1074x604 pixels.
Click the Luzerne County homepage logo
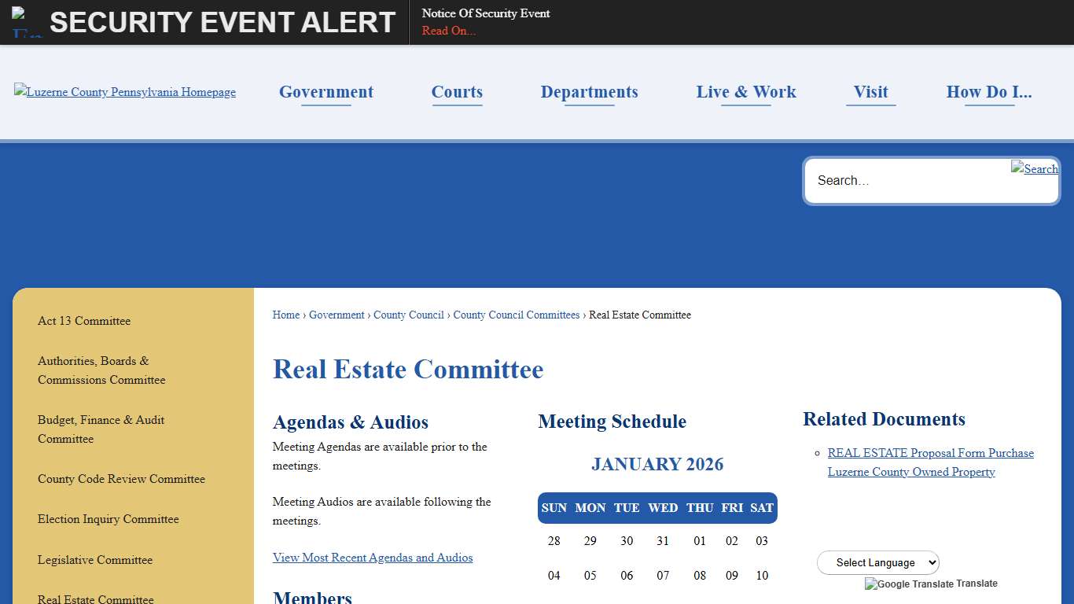pyautogui.click(x=124, y=92)
